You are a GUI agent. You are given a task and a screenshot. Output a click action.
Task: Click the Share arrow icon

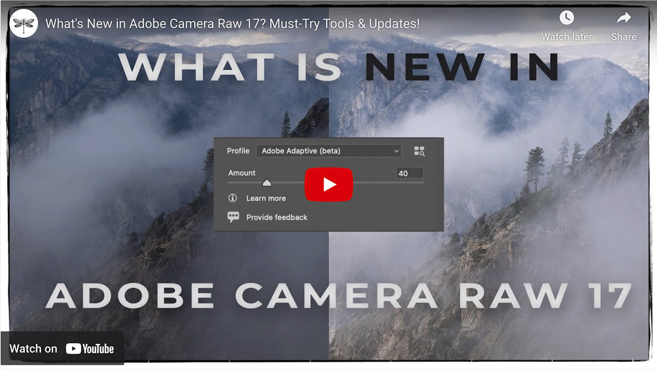tap(623, 18)
